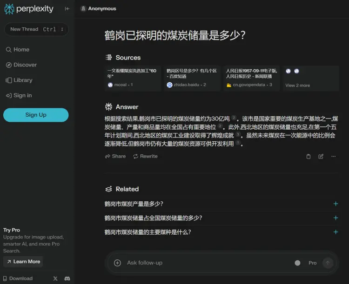The width and height of the screenshot is (349, 284).
Task: Open the Library section
Action: [19, 80]
